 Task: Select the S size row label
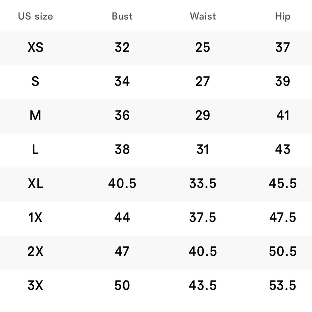click(36, 81)
